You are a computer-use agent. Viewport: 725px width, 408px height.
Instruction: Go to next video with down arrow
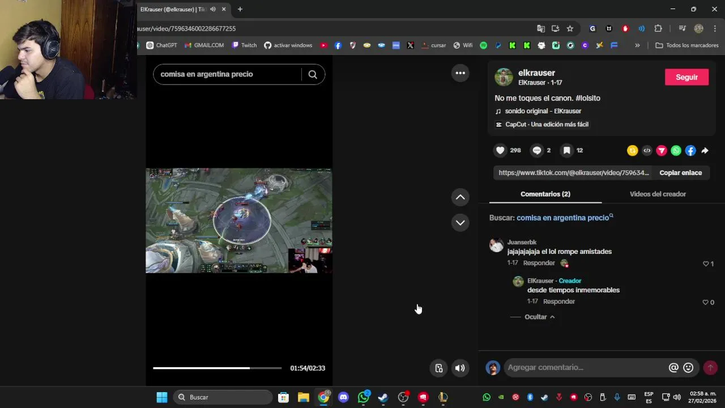pos(460,223)
